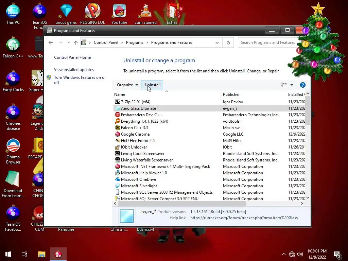
Task: Expand the address bar history dropdown
Action: 217,42
